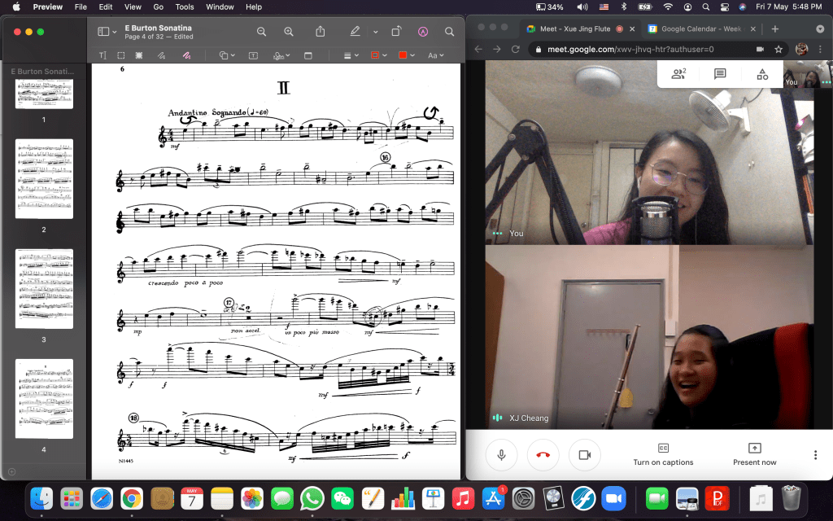Click the Zoom Out magnifier in Preview
The width and height of the screenshot is (833, 521).
pyautogui.click(x=262, y=32)
